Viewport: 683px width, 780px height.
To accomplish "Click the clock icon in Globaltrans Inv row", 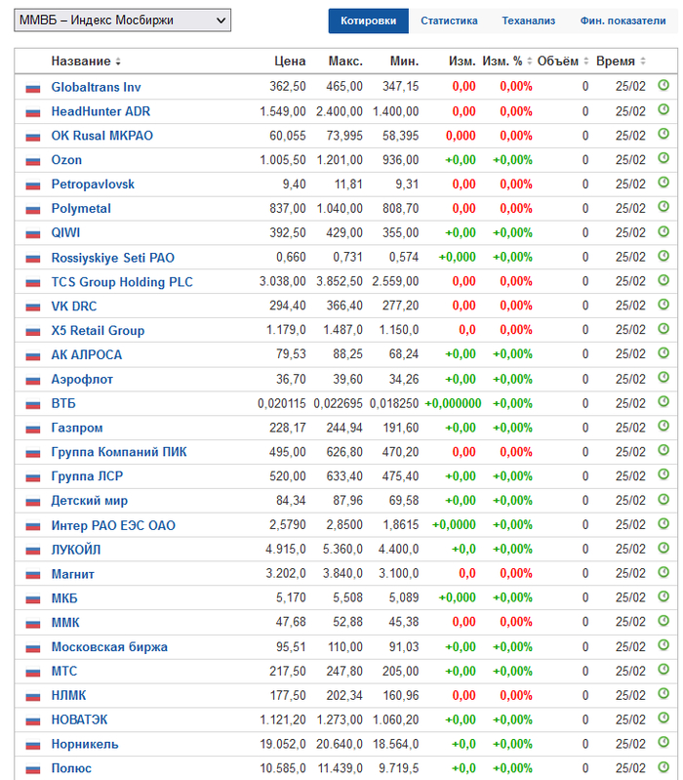I will click(663, 85).
